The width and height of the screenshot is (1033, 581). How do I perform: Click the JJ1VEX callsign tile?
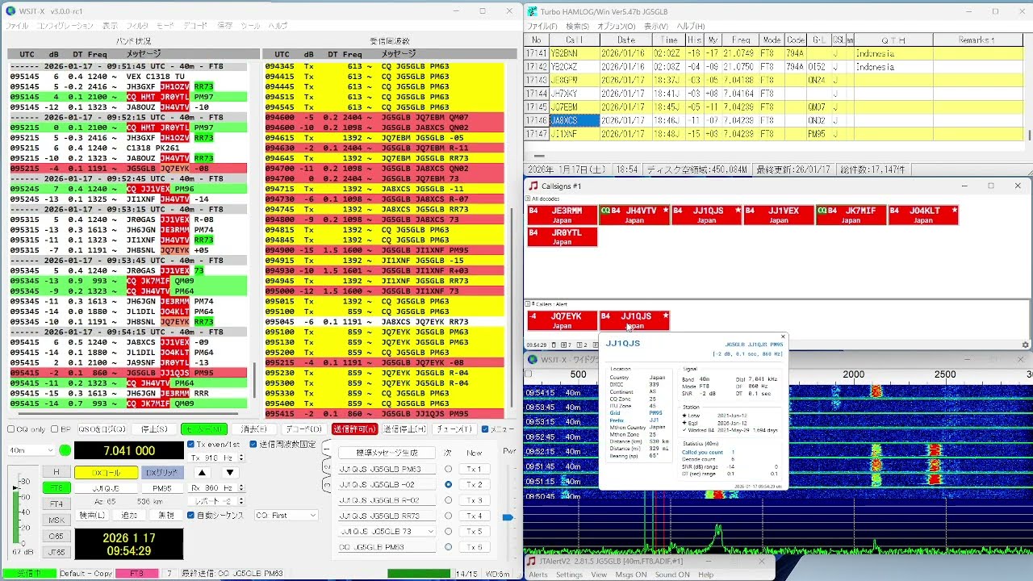click(779, 215)
